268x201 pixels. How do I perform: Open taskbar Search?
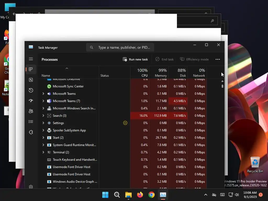(117, 195)
